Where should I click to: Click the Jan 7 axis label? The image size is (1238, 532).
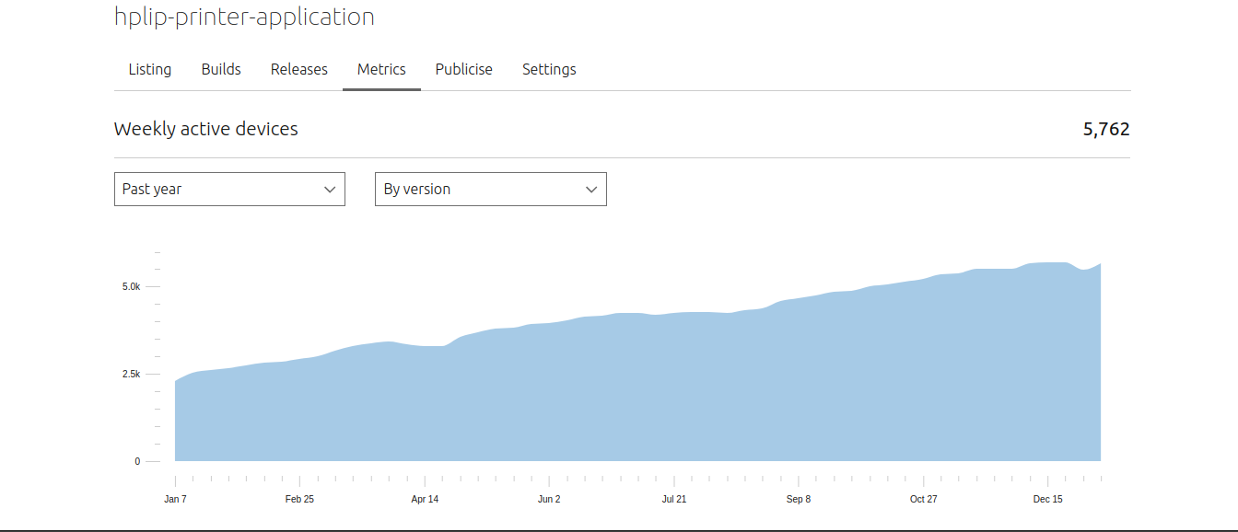[x=175, y=499]
